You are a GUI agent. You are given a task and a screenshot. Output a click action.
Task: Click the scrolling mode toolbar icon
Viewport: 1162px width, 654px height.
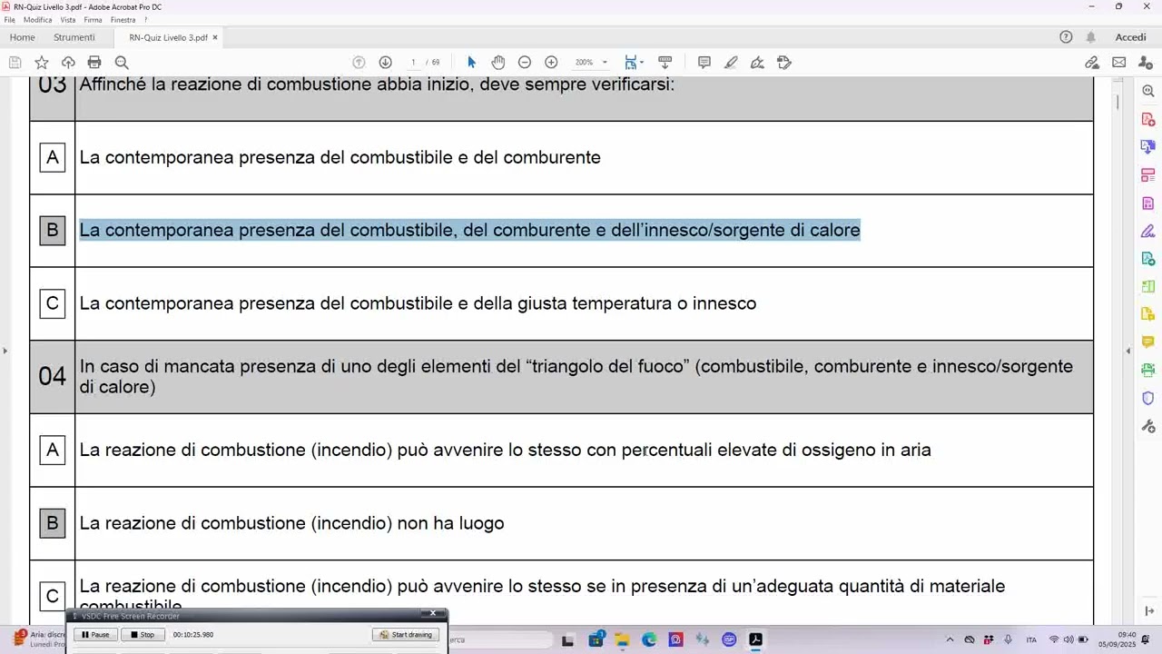point(665,62)
